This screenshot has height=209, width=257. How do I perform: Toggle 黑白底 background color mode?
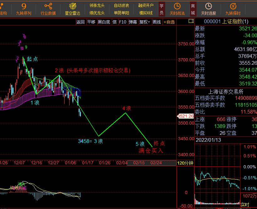click(104, 22)
